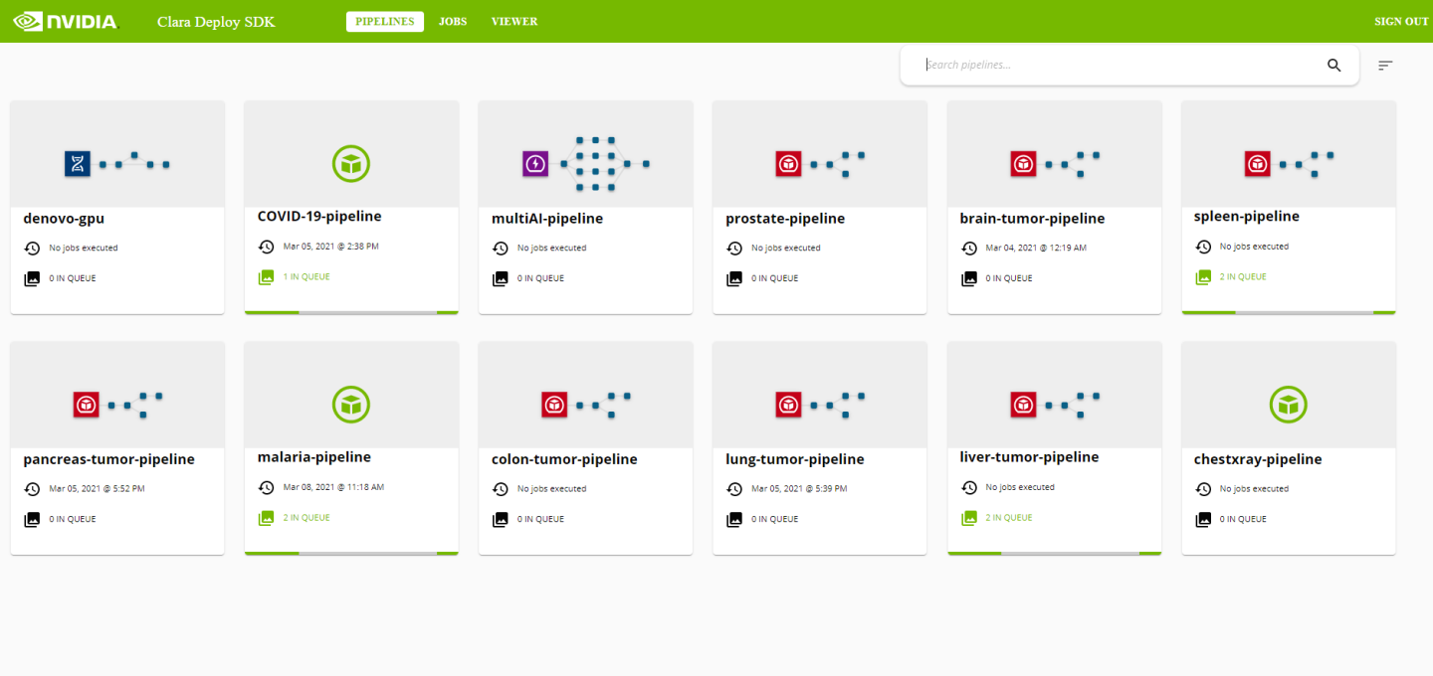
Task: Click the COVID-19-pipeline green cube icon
Action: coord(351,163)
